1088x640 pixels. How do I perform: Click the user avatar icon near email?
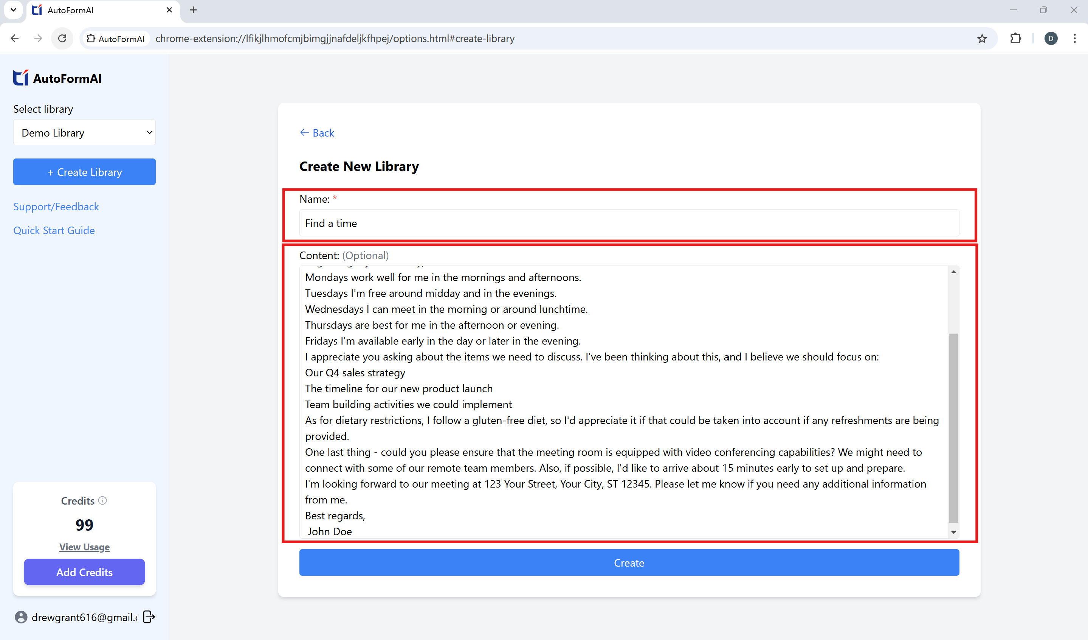21,617
